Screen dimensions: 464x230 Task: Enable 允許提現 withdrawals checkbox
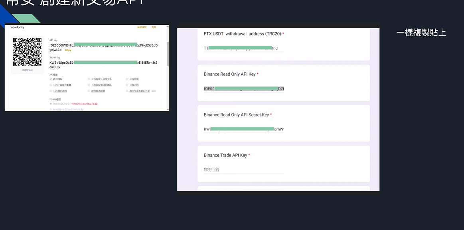click(x=127, y=79)
